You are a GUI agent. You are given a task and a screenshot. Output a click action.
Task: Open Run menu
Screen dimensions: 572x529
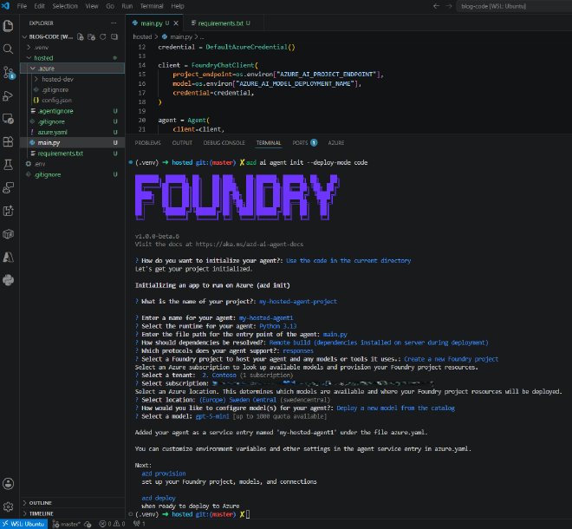[127, 6]
